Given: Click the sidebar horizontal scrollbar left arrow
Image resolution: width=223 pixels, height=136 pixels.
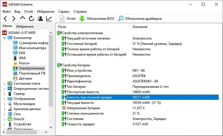Looking at the screenshot, I should tap(4, 132).
